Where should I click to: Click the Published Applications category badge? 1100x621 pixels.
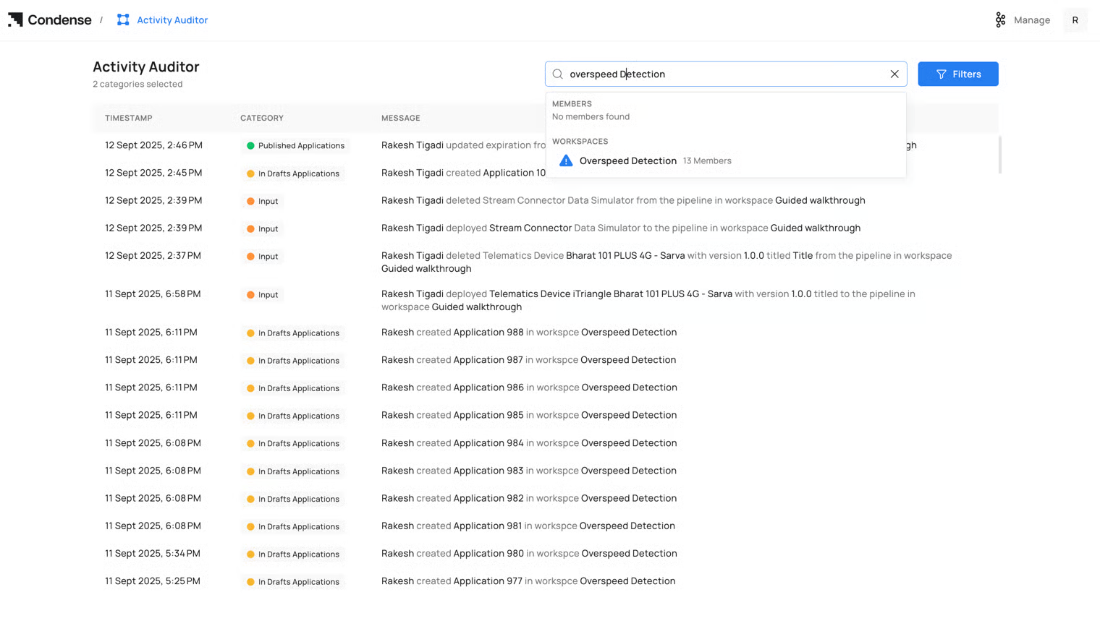coord(295,145)
